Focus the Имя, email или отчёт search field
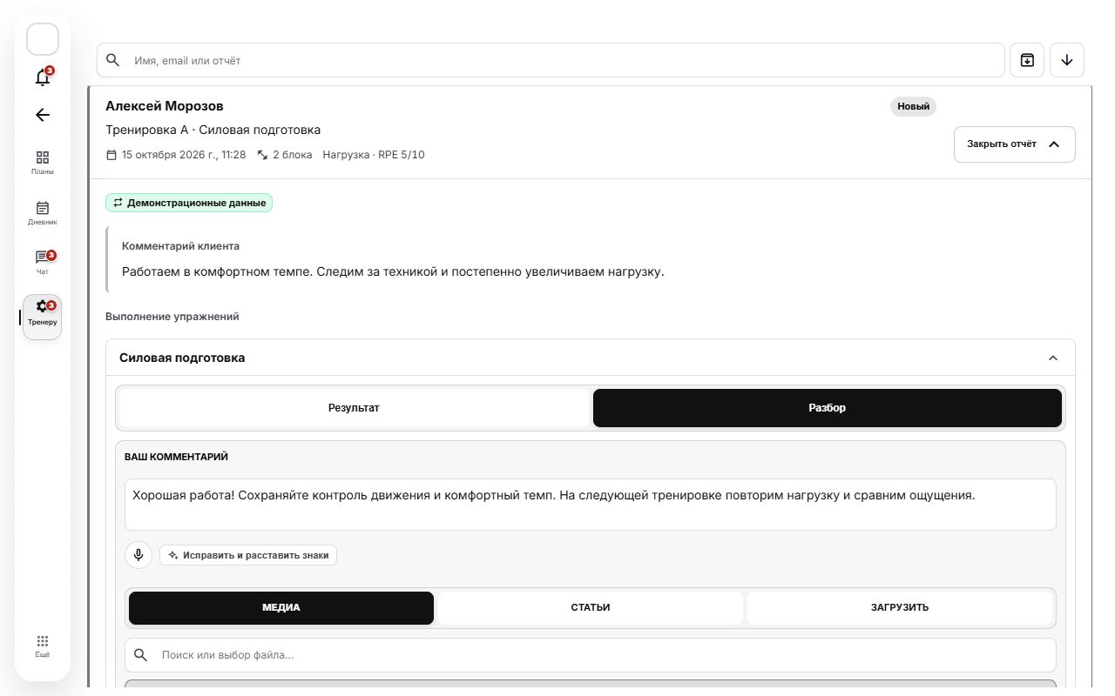 tap(551, 60)
